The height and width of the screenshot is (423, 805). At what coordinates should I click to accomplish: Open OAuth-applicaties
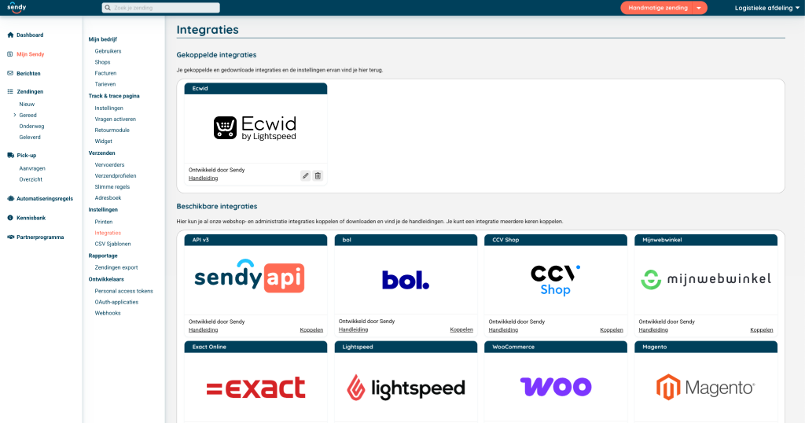(x=116, y=302)
